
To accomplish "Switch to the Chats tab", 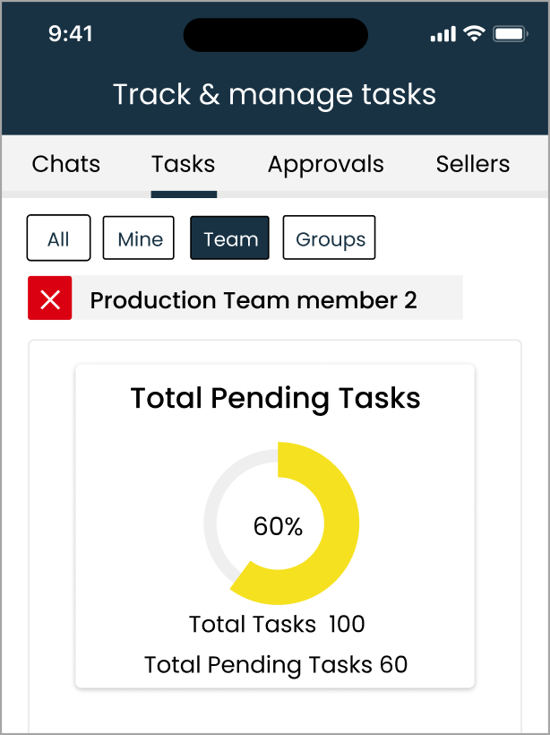I will coord(64,164).
